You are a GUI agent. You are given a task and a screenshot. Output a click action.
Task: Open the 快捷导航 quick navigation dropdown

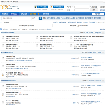point(98,14)
